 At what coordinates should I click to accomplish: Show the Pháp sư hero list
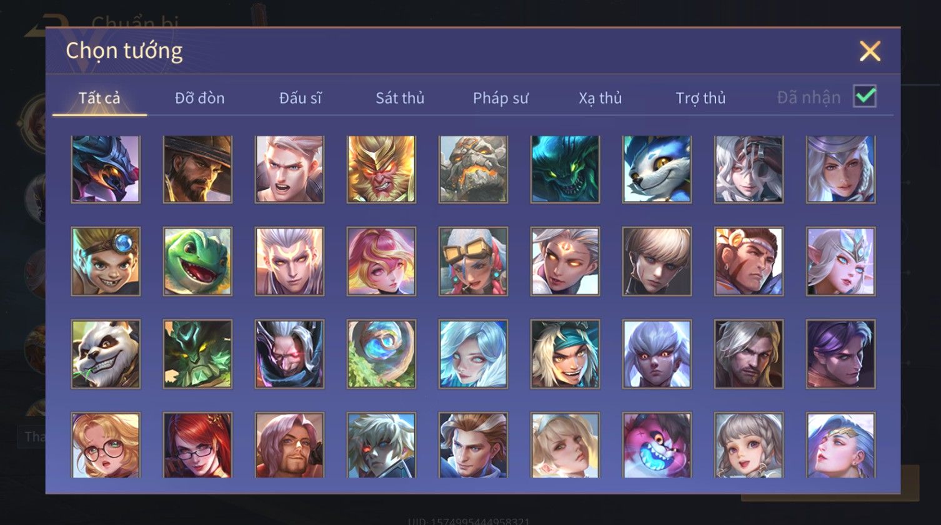tap(500, 98)
